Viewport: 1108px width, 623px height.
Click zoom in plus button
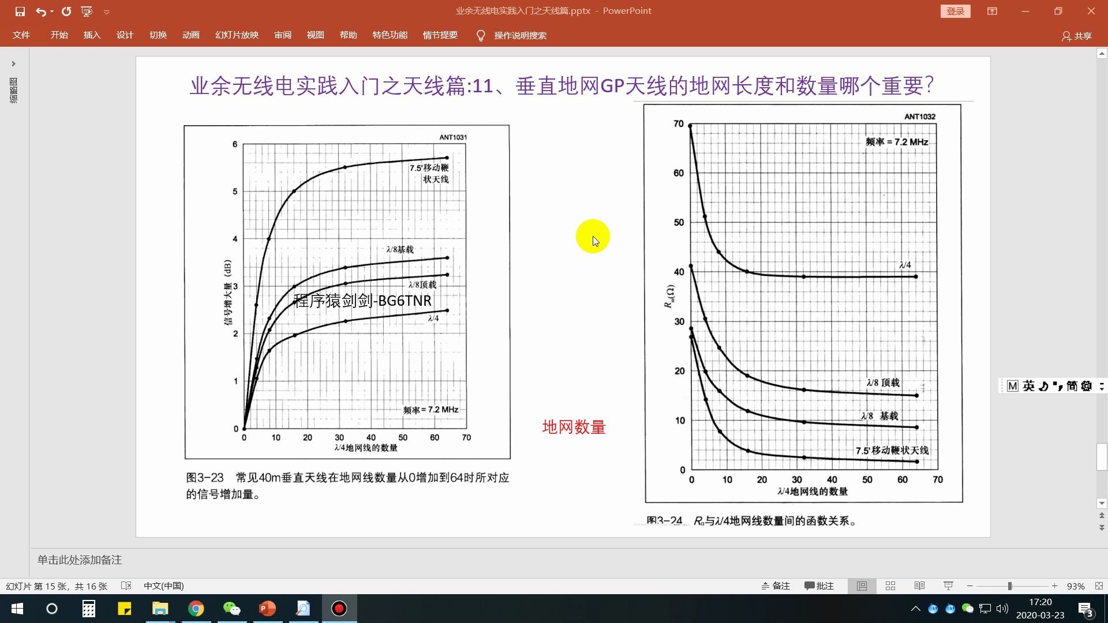(x=1054, y=586)
